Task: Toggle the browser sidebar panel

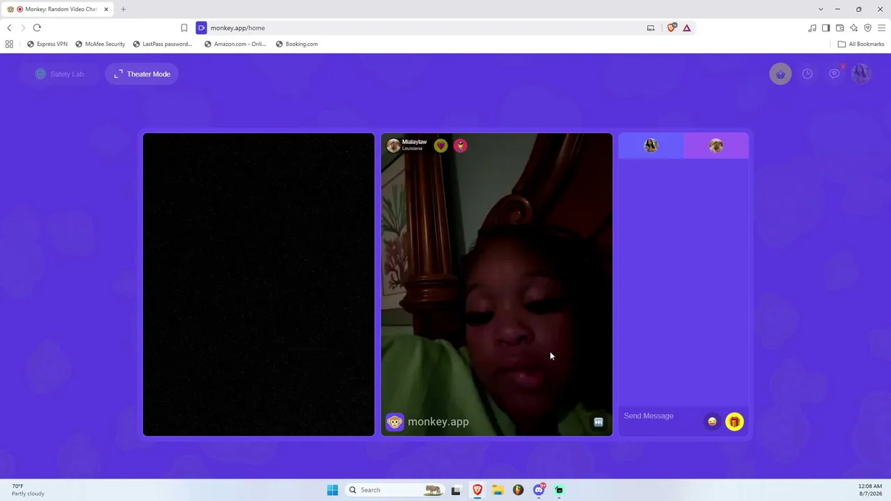Action: [826, 28]
